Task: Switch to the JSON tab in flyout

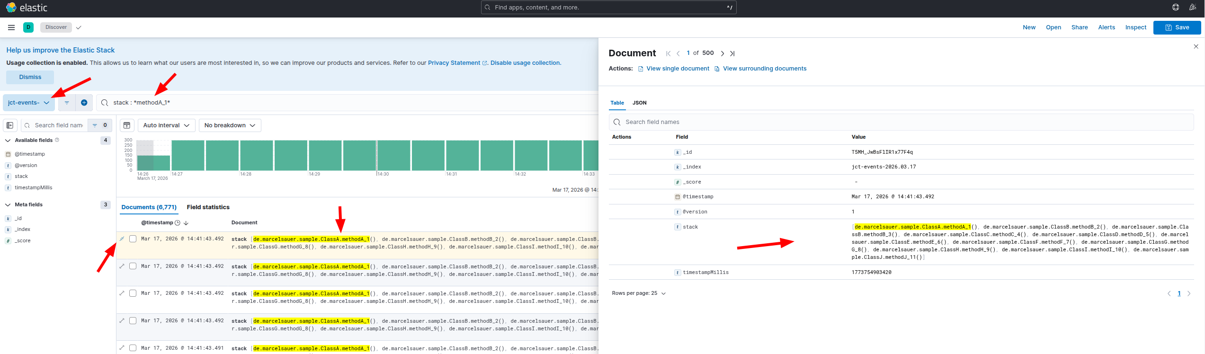Action: [x=640, y=103]
